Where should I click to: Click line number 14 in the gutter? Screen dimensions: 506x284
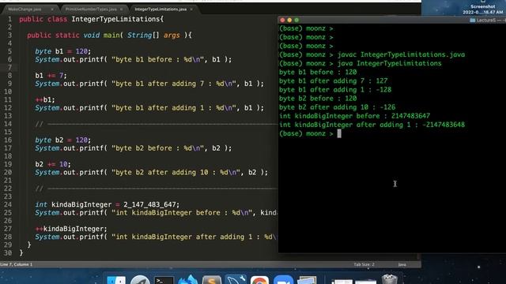9,124
